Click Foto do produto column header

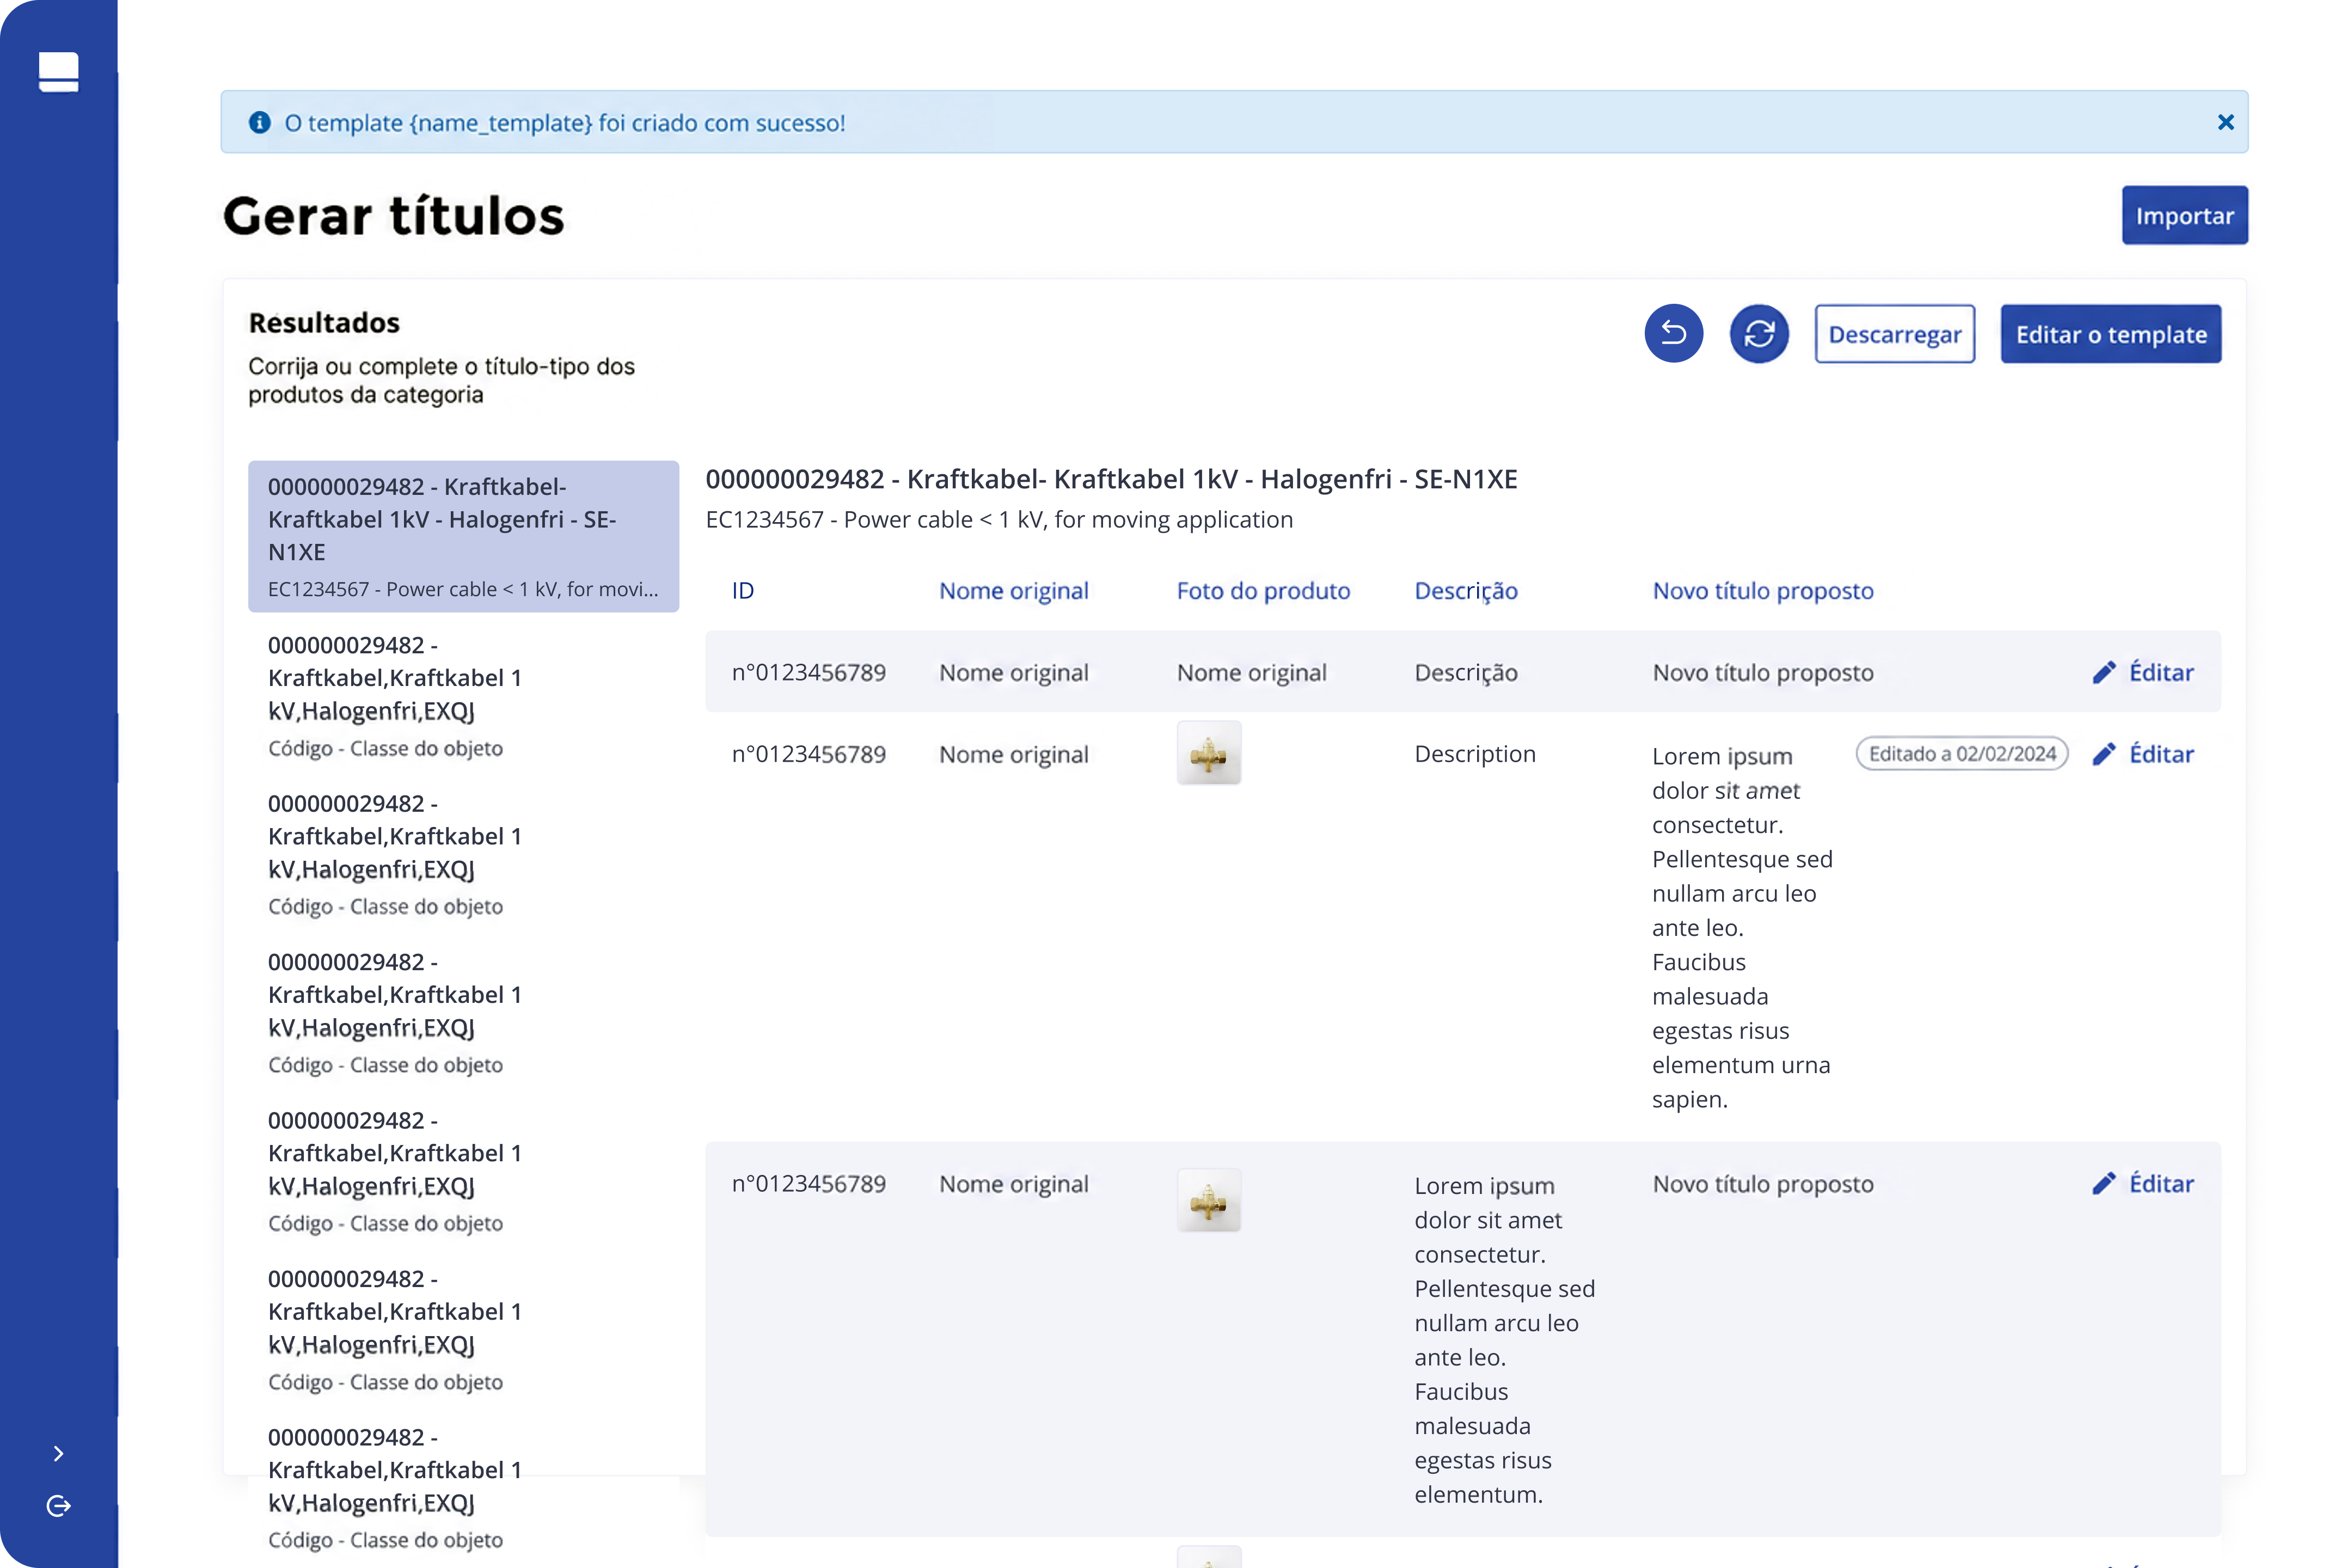point(1263,590)
